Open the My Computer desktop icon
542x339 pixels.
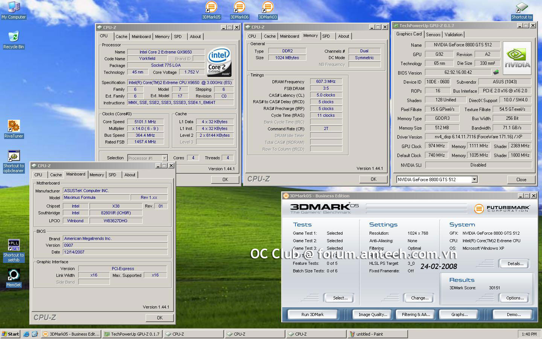[14, 10]
